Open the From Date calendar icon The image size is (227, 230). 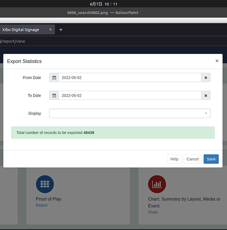coord(54,78)
